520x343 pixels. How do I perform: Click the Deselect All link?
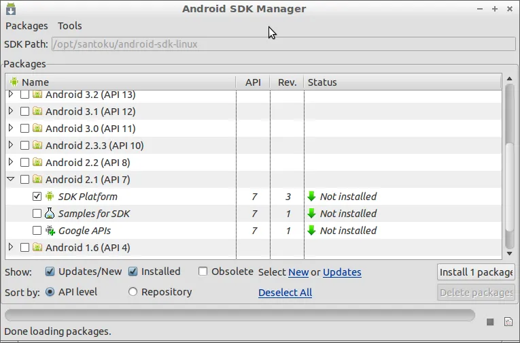click(285, 293)
